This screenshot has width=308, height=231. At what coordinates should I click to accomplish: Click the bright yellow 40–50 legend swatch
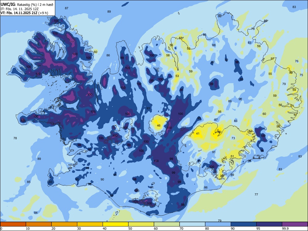[x=115, y=224]
